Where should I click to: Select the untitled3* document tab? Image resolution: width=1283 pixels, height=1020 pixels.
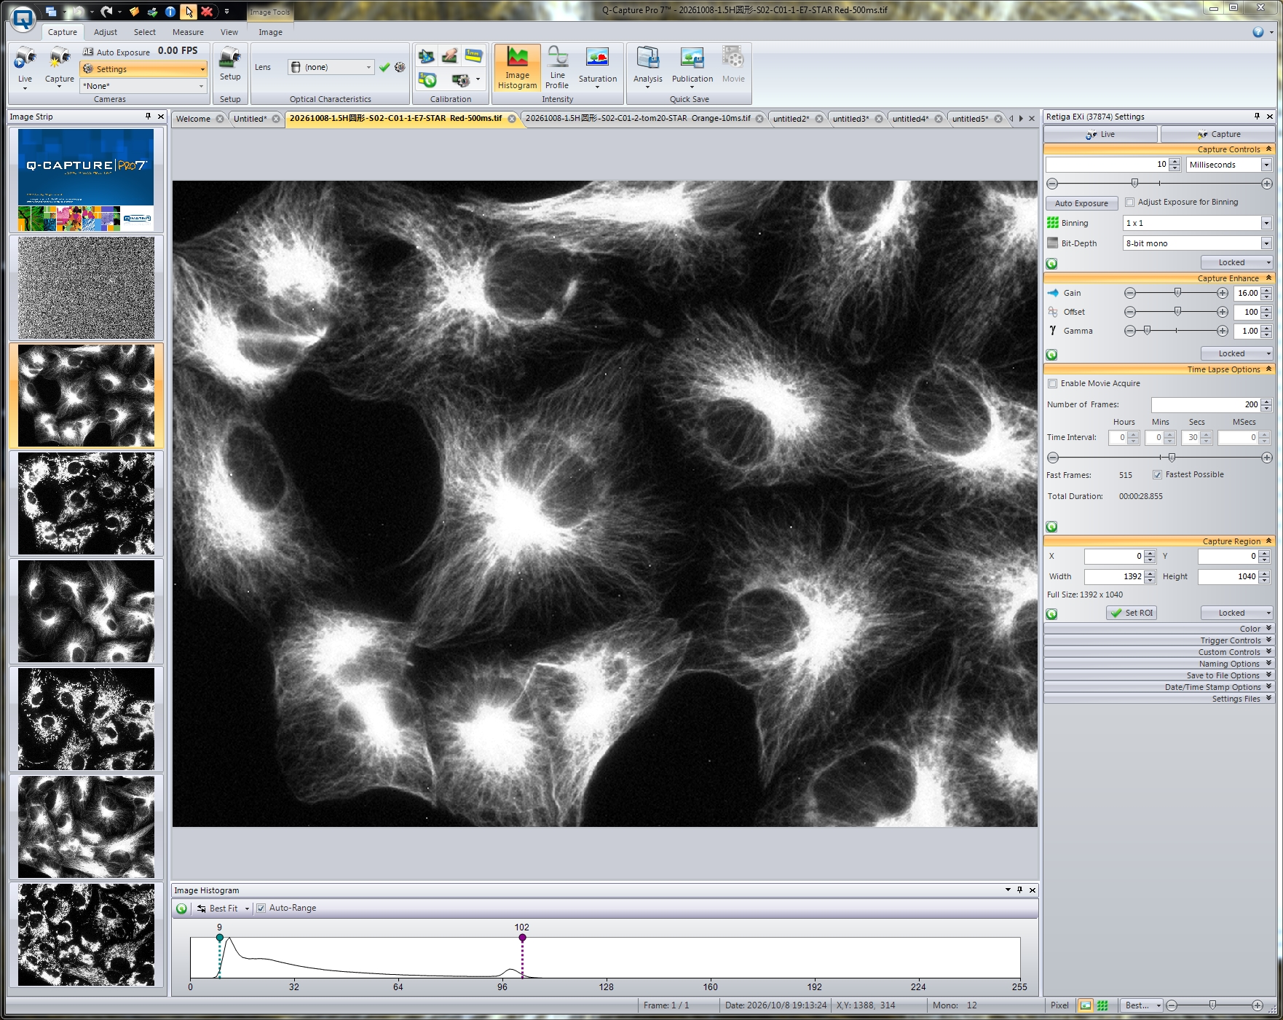[850, 119]
